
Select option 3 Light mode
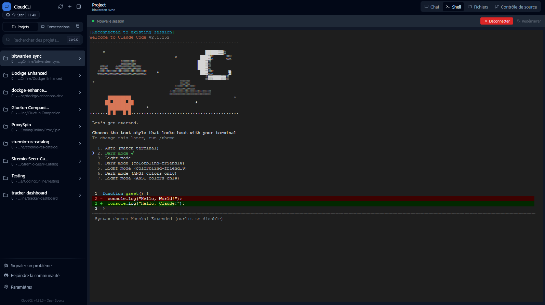(x=114, y=158)
